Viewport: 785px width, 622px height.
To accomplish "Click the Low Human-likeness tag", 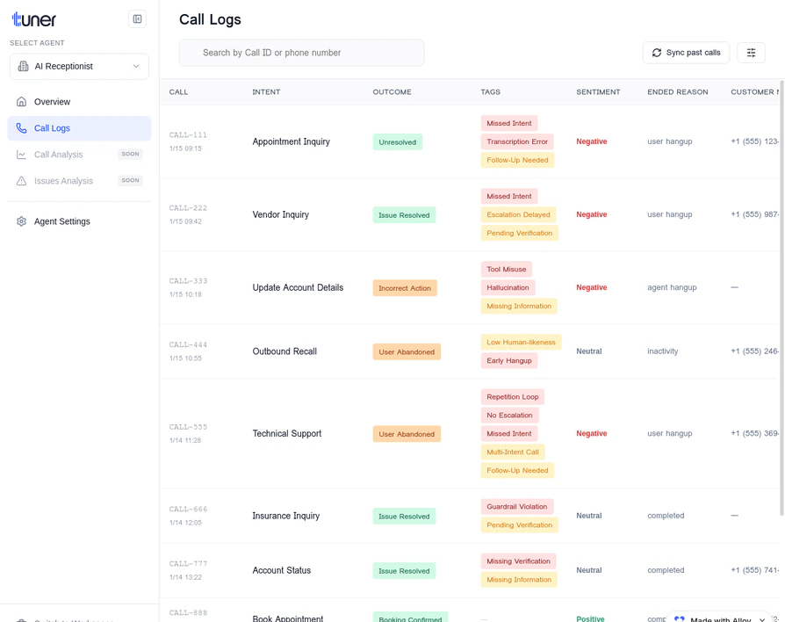I will click(522, 343).
